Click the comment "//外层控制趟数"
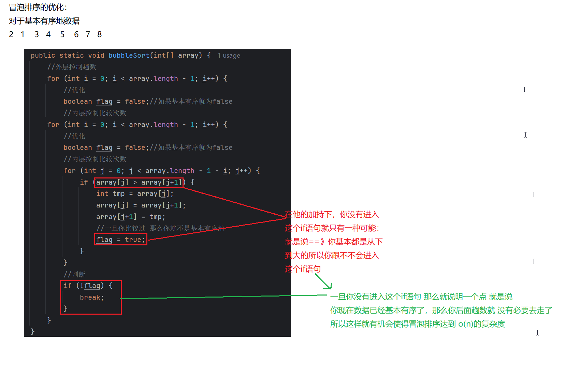This screenshot has height=388, width=580. 72,67
